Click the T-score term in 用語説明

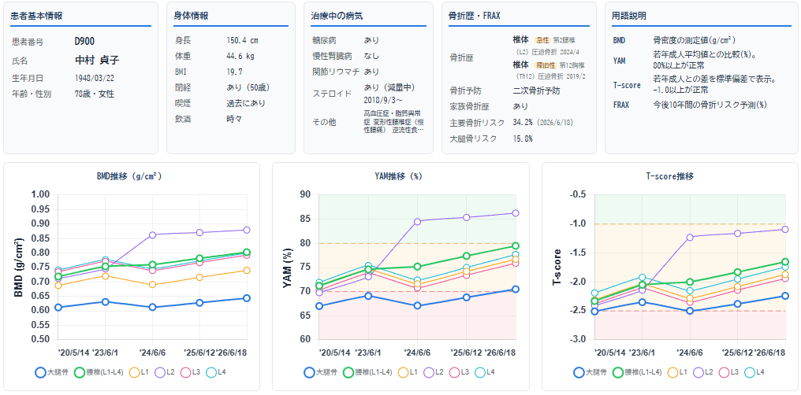pyautogui.click(x=627, y=85)
